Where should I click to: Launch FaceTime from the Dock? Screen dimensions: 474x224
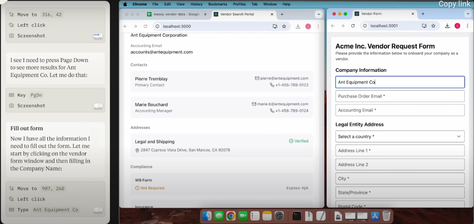243,216
